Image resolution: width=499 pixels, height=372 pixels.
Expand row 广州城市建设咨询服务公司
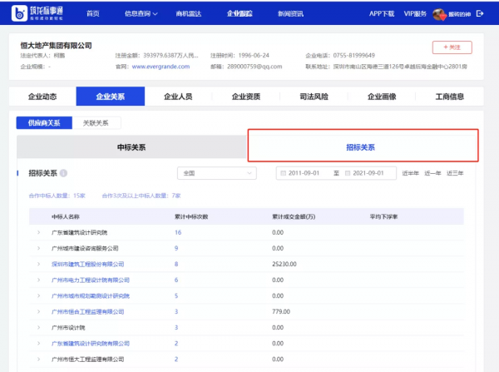(38, 249)
